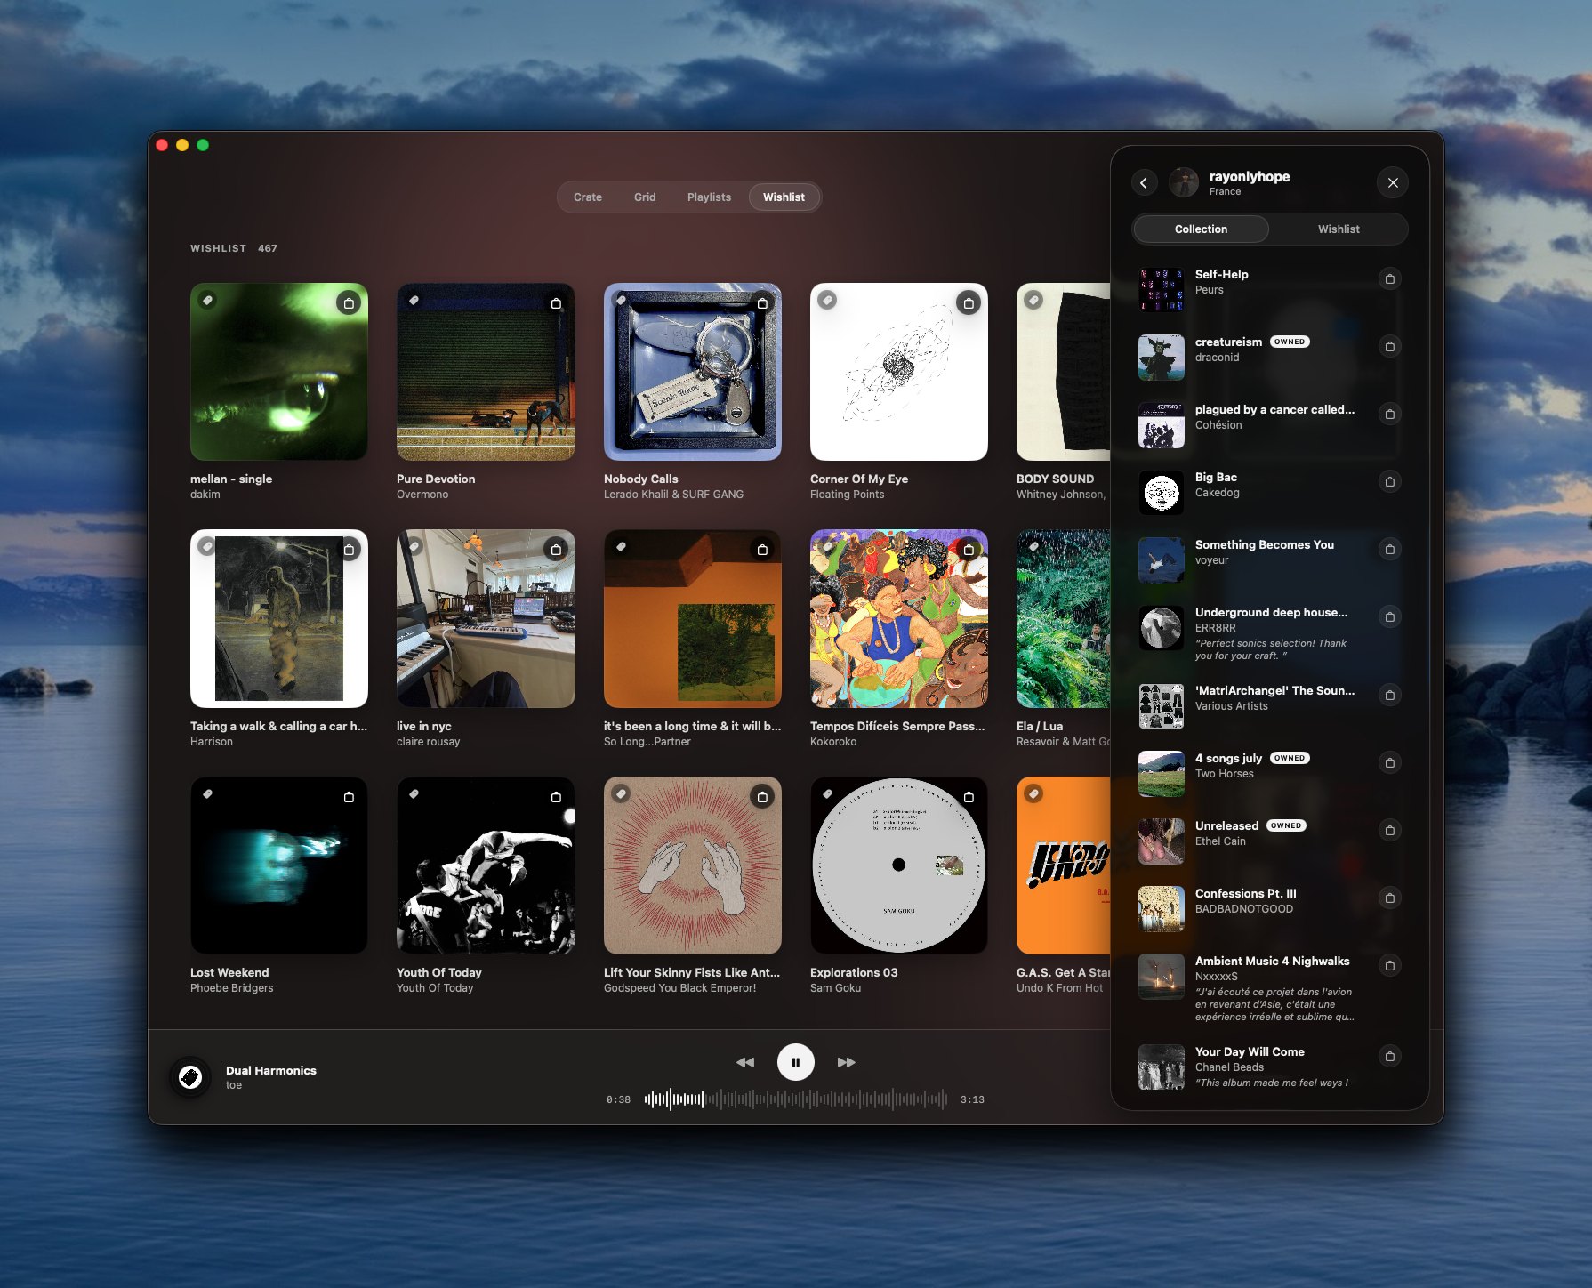Click bag icon on mellan - single cover
The image size is (1592, 1288).
(x=350, y=303)
